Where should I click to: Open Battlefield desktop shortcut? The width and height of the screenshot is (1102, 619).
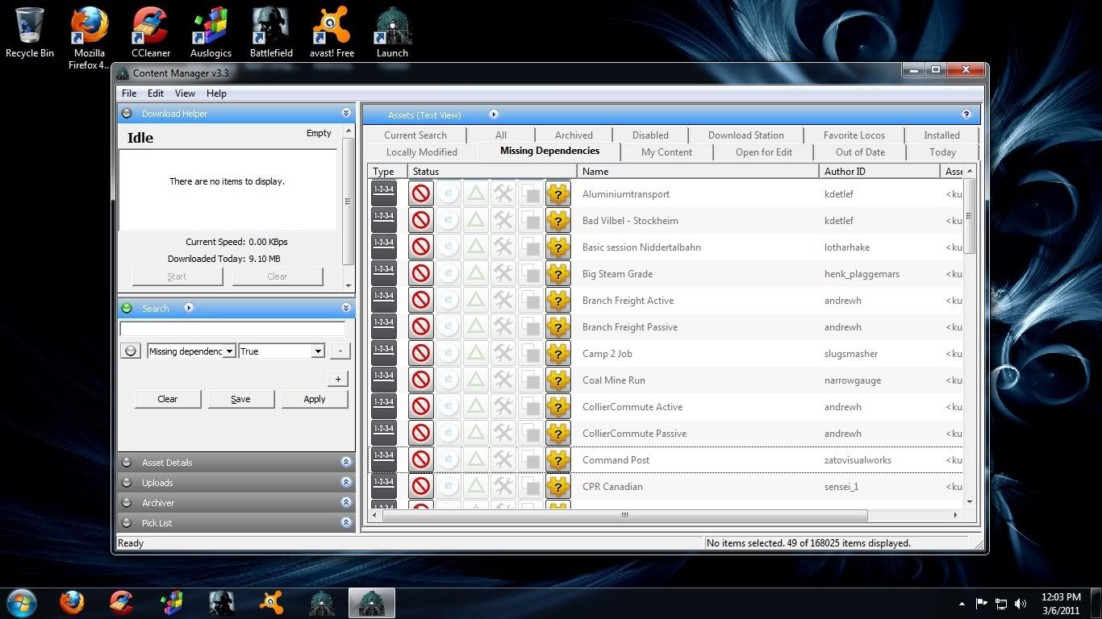(x=271, y=33)
